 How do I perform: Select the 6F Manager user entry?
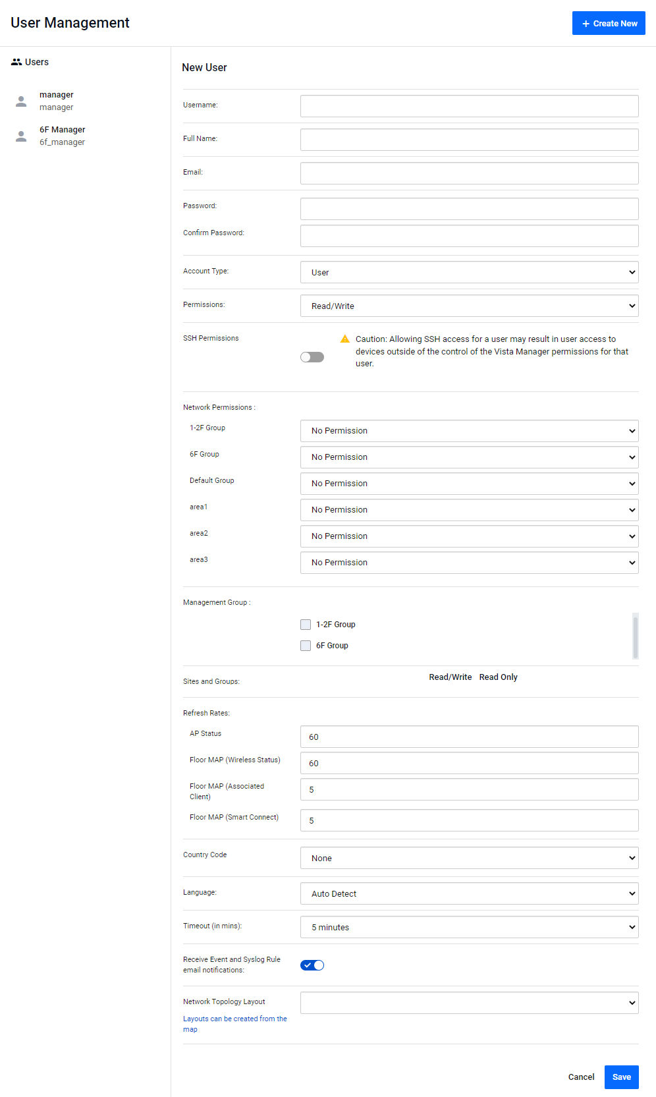coord(62,136)
